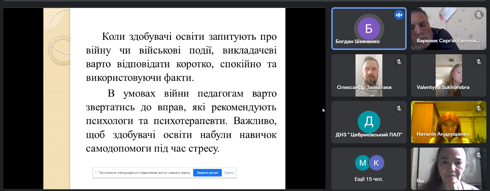
Task: Click muted mic icon on Олександр Захватаєв tile
Action: (x=399, y=62)
